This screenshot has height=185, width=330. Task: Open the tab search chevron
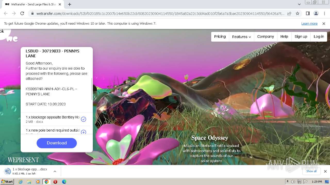(x=299, y=4)
